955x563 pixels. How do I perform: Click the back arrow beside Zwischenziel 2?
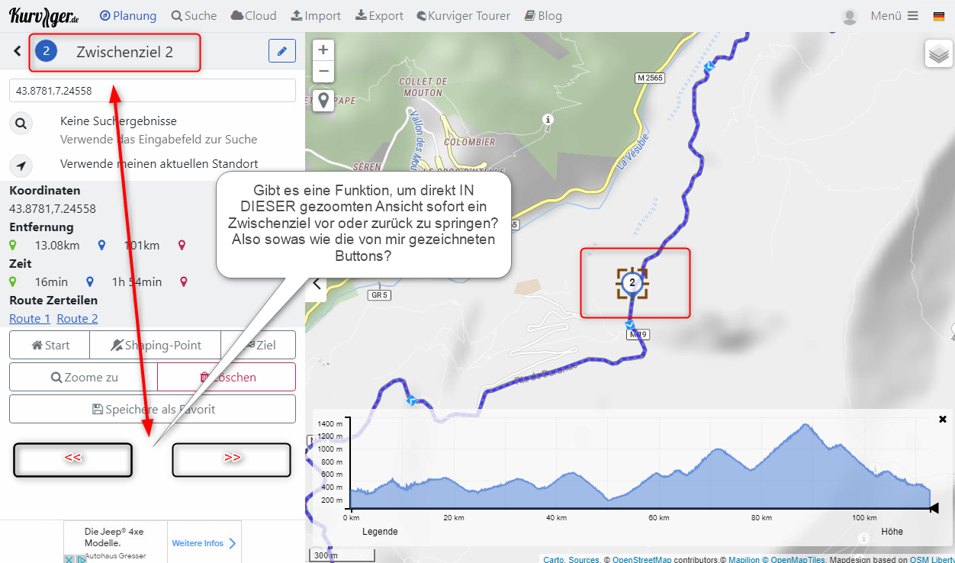pos(18,51)
